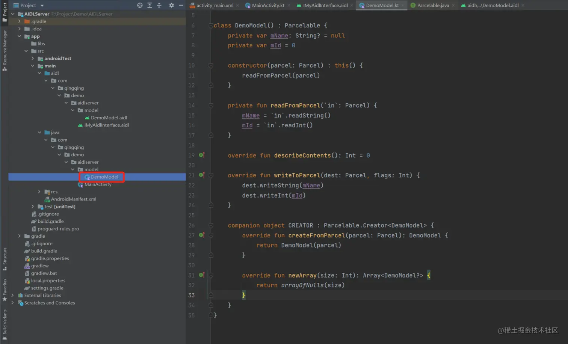The width and height of the screenshot is (568, 344).
Task: Click the override gutter icon on line 21
Action: pos(201,175)
